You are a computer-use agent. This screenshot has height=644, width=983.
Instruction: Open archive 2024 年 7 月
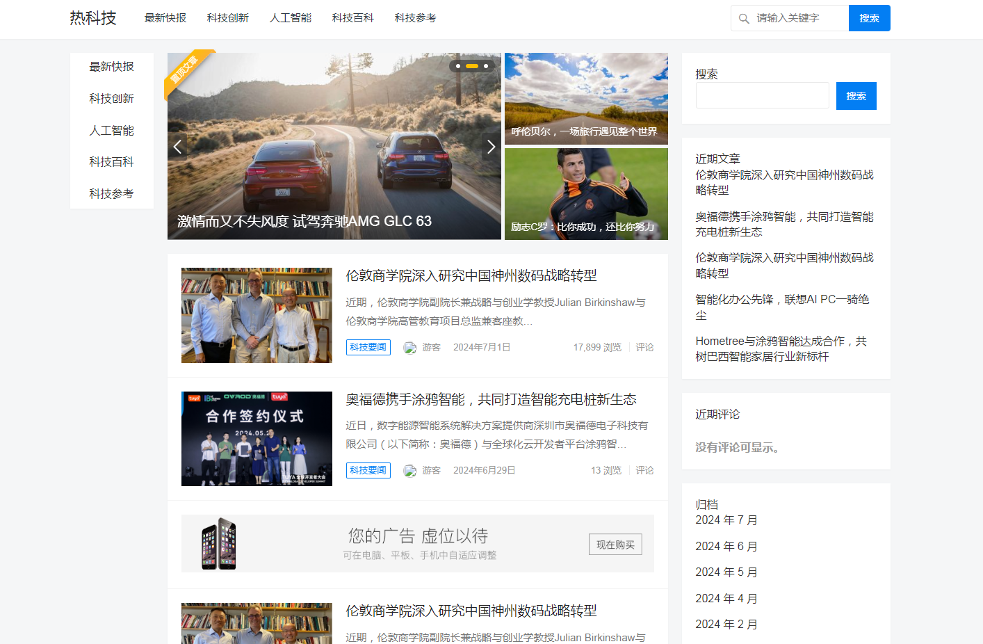(x=726, y=520)
